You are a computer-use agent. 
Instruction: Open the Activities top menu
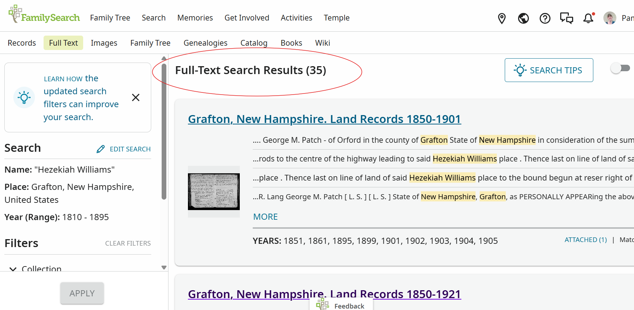[297, 18]
